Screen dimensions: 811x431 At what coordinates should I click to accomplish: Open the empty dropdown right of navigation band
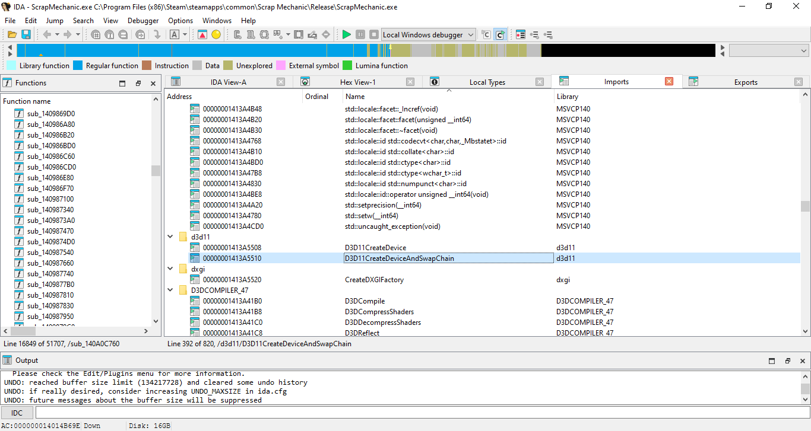click(769, 50)
